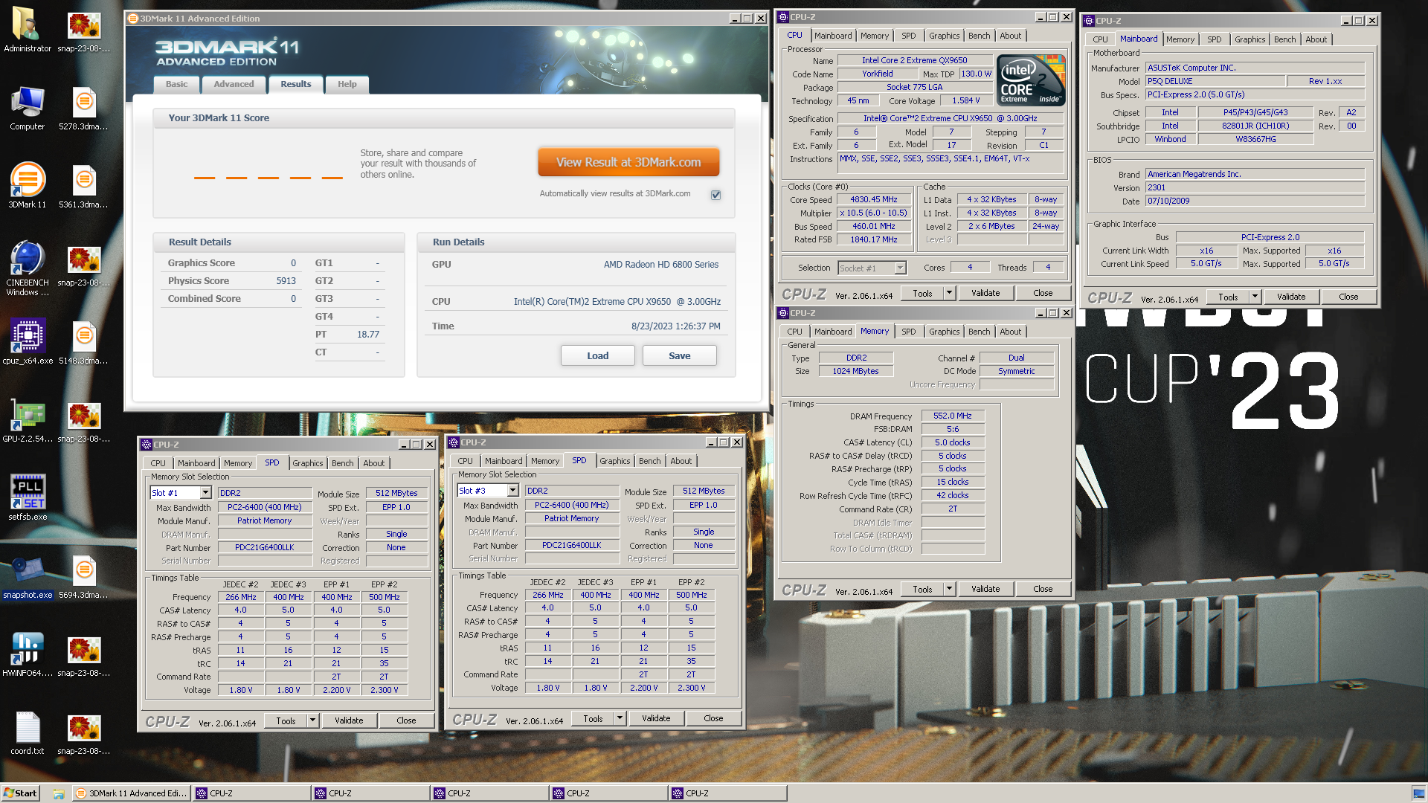This screenshot has width=1428, height=803.
Task: Open GPU-Z.2.54 desktop icon
Action: (28, 420)
